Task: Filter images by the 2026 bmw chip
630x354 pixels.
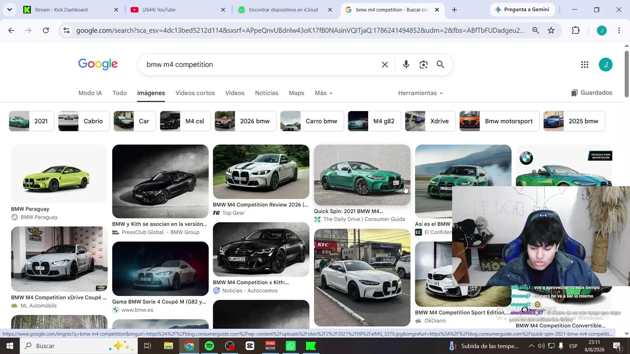Action: pos(245,121)
